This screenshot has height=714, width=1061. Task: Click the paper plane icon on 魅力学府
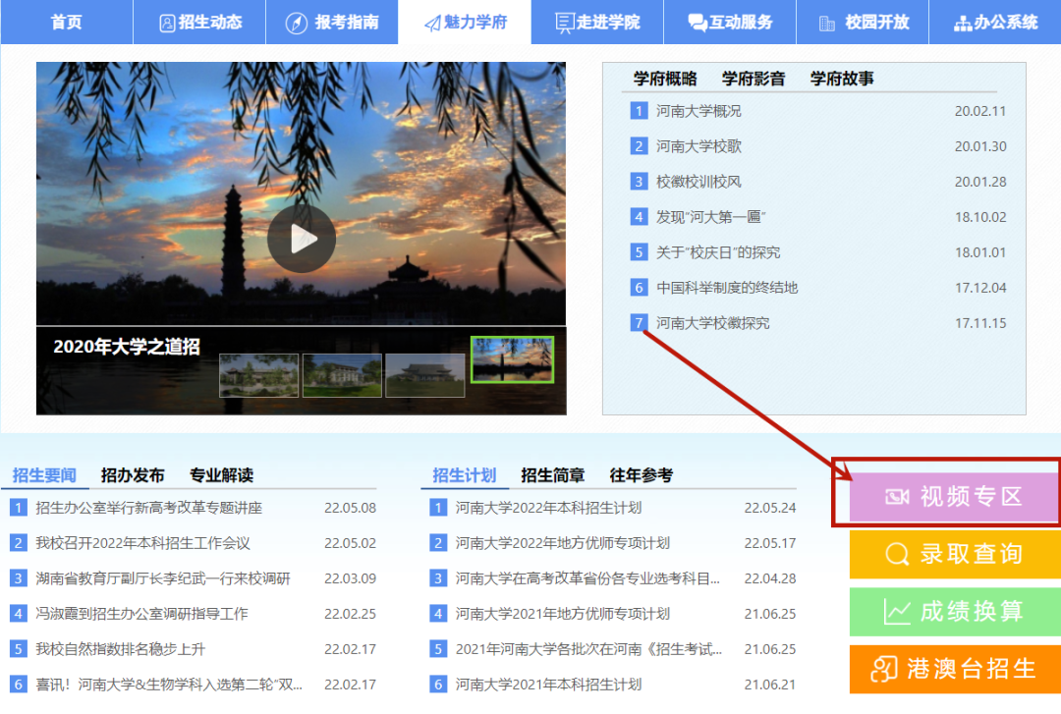(x=431, y=23)
